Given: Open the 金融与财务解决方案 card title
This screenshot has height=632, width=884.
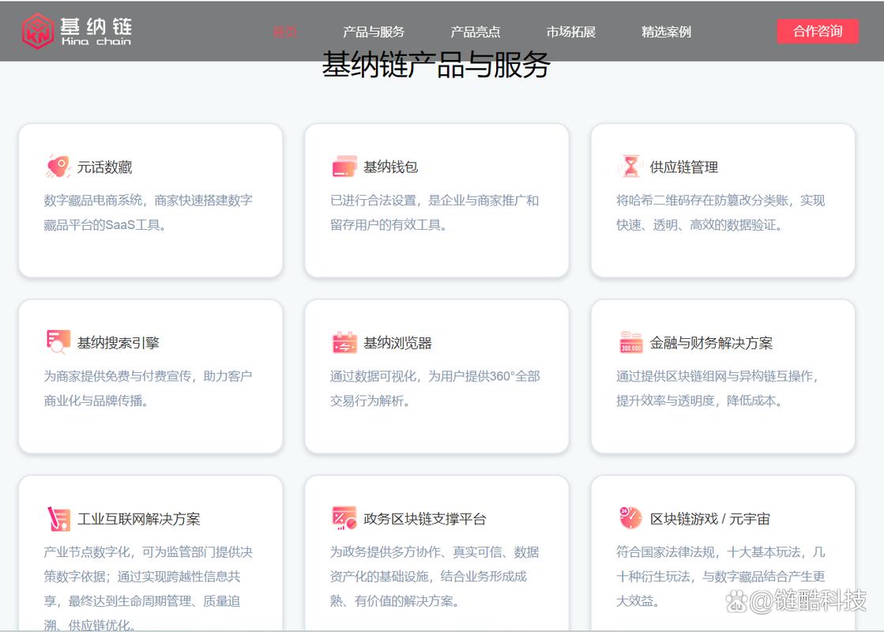Looking at the screenshot, I should (x=712, y=343).
